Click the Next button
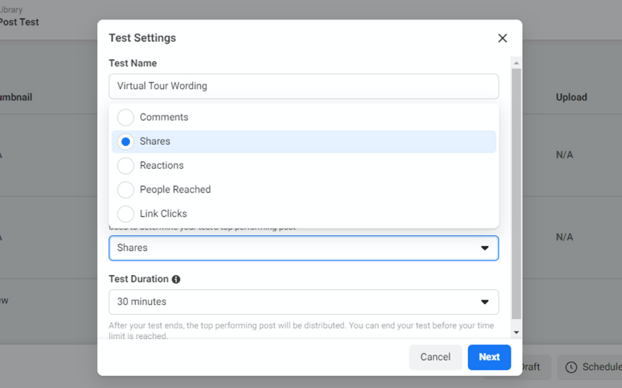This screenshot has height=388, width=622. [x=489, y=357]
